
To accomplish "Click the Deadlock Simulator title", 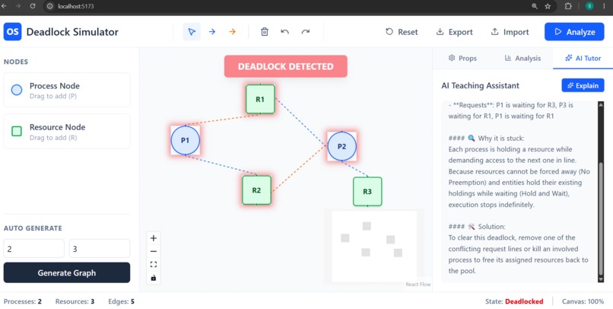I will pos(72,32).
